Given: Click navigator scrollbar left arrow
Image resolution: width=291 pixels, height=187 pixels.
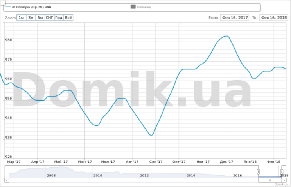Looking at the screenshot, I should coord(7,180).
